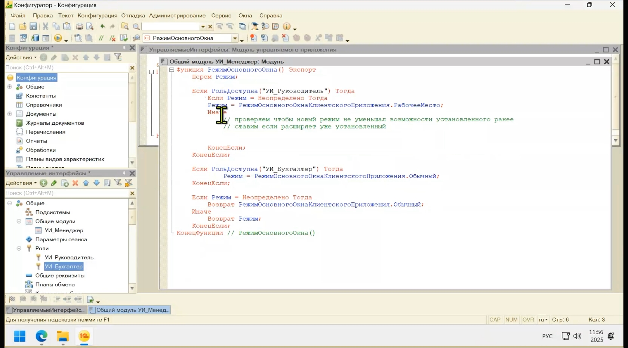Open the РежимОсновногоОкна procedure dropdown

pyautogui.click(x=235, y=38)
